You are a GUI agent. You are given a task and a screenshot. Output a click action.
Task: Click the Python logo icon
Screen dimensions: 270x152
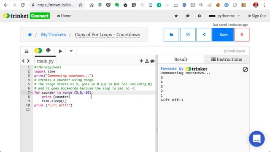click(49, 50)
